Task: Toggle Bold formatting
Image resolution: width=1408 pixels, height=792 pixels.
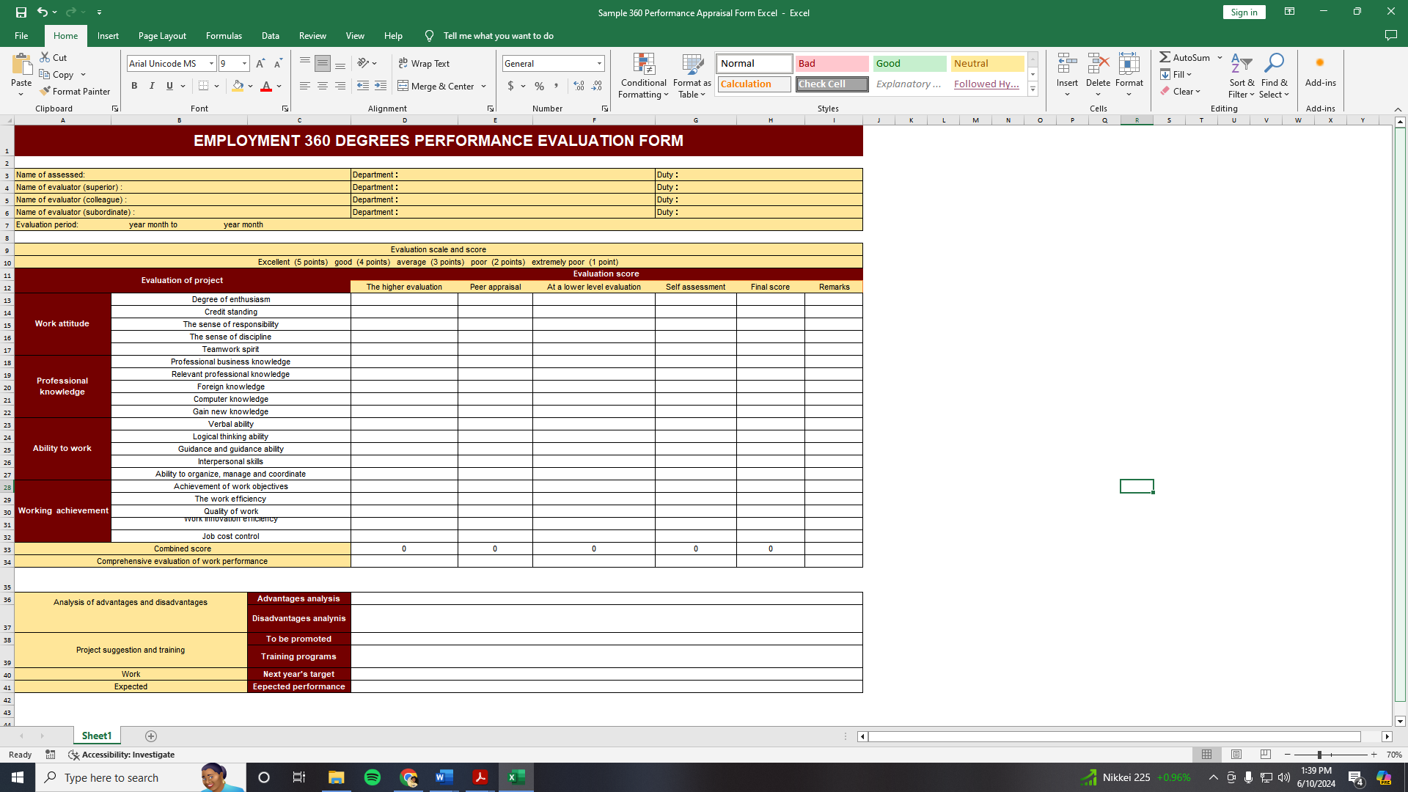Action: point(134,87)
